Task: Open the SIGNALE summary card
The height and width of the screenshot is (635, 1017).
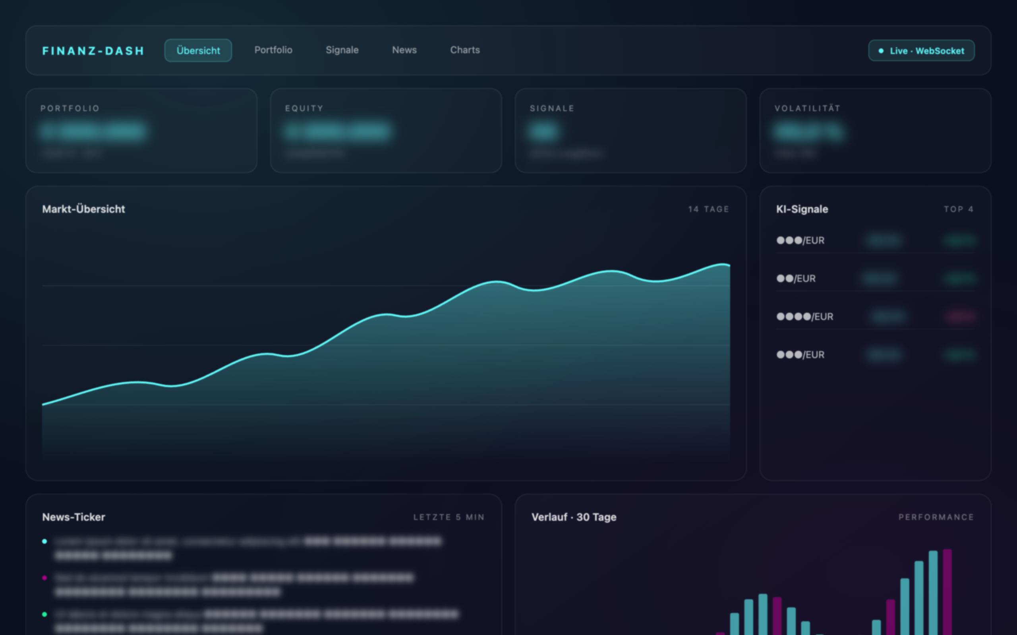Action: click(630, 130)
